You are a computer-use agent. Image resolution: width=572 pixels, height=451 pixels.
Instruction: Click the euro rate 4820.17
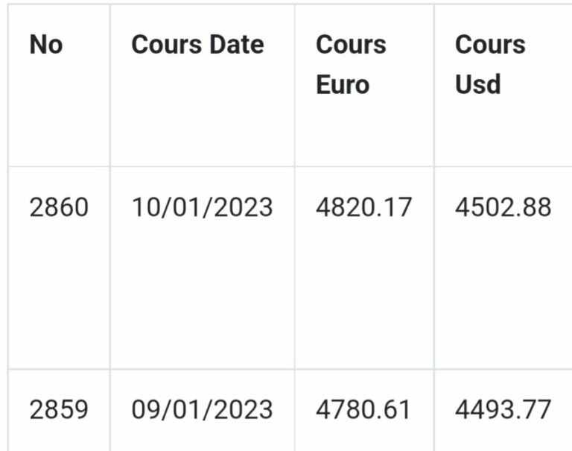point(363,207)
